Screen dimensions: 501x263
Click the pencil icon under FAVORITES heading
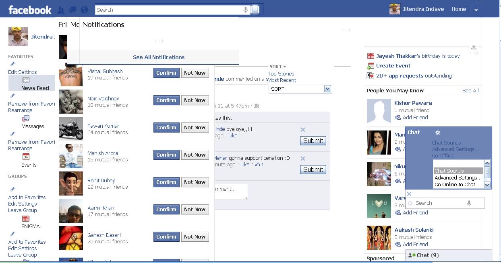coord(12,64)
